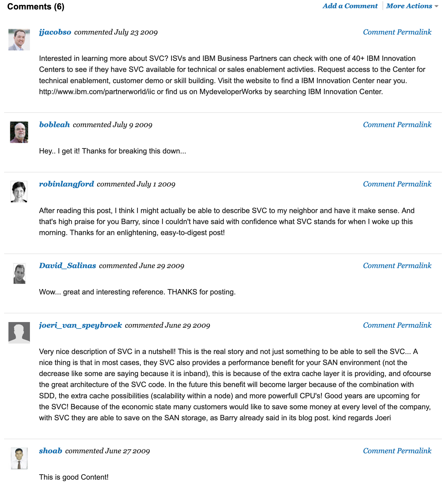Click the robinlangford username
Screen dimensions: 446x485
[66, 184]
